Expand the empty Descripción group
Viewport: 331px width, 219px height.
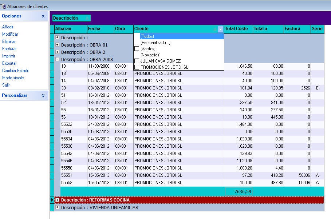57,37
